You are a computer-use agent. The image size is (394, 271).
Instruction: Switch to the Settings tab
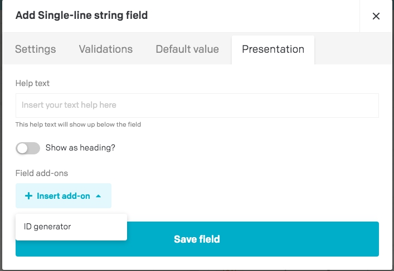(x=36, y=49)
